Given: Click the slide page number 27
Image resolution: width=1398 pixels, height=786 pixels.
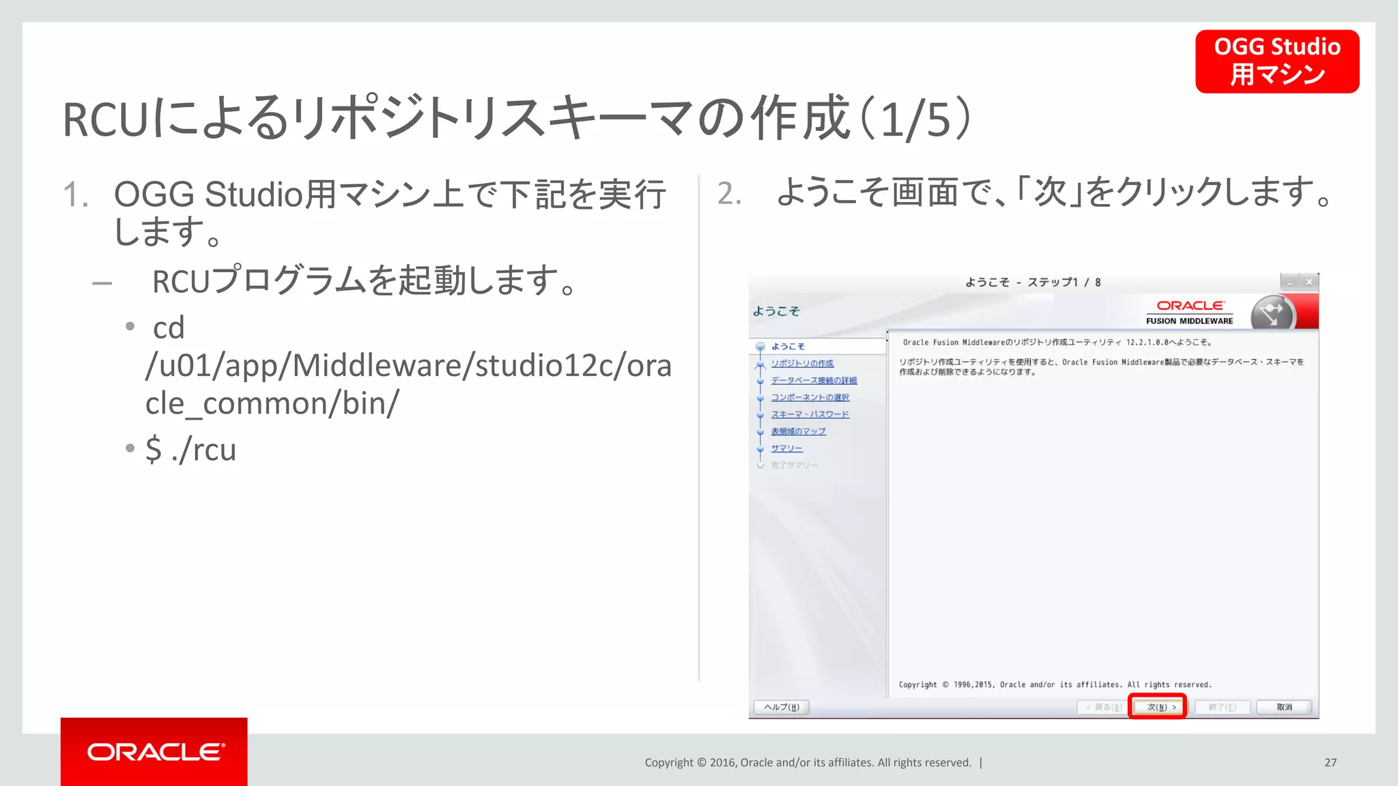Looking at the screenshot, I should [x=1330, y=763].
